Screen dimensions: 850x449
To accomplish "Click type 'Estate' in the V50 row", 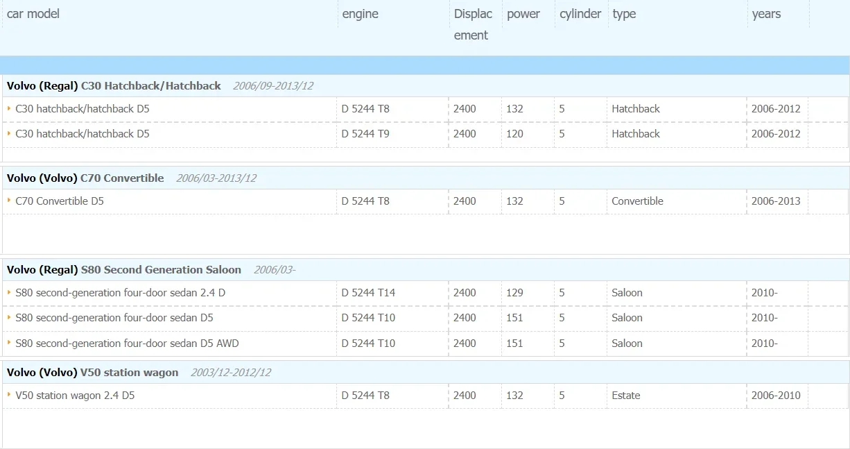I will [x=626, y=396].
